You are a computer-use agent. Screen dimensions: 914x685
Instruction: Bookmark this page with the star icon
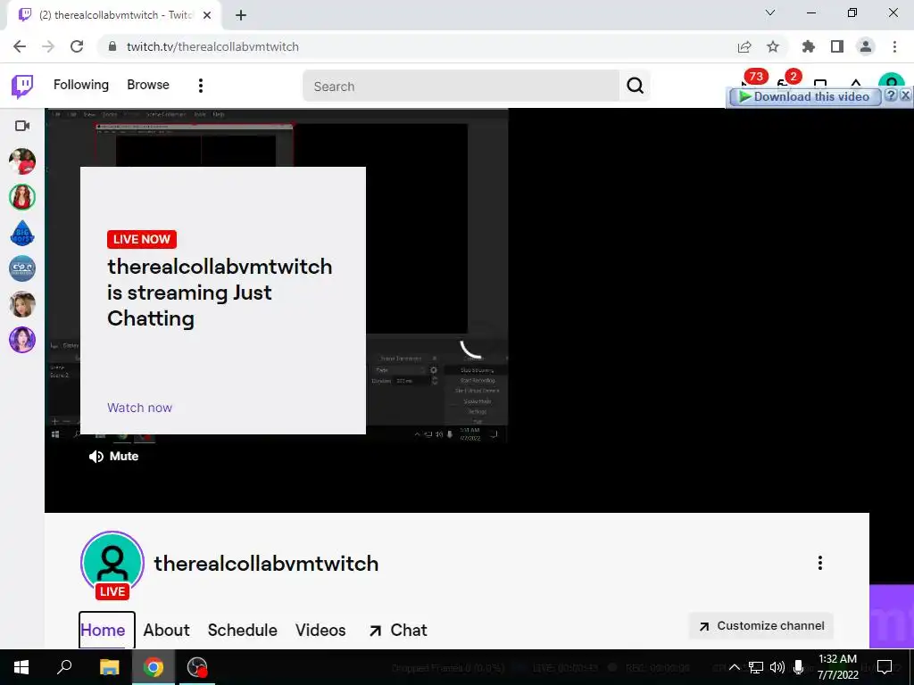[773, 46]
